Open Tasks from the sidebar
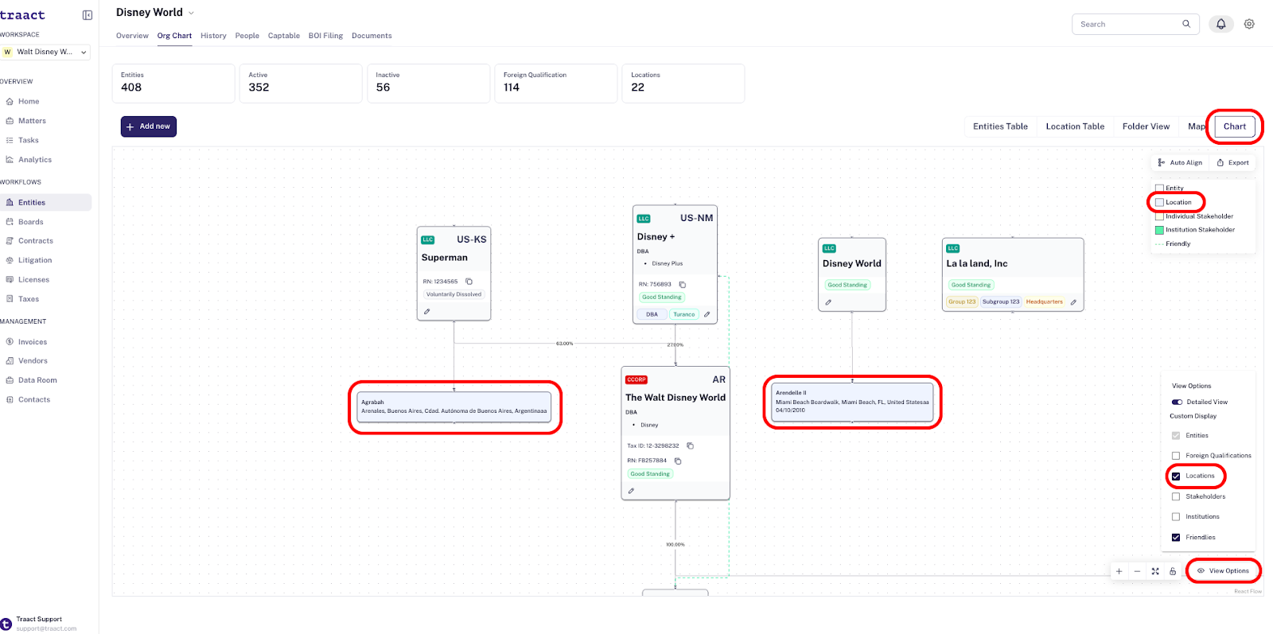Viewport: 1273px width, 634px height. click(x=29, y=140)
